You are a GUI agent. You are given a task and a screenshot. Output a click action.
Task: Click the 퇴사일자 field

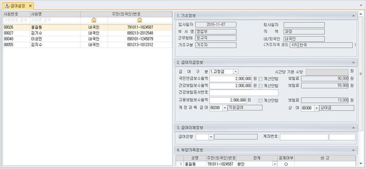coord(304,25)
